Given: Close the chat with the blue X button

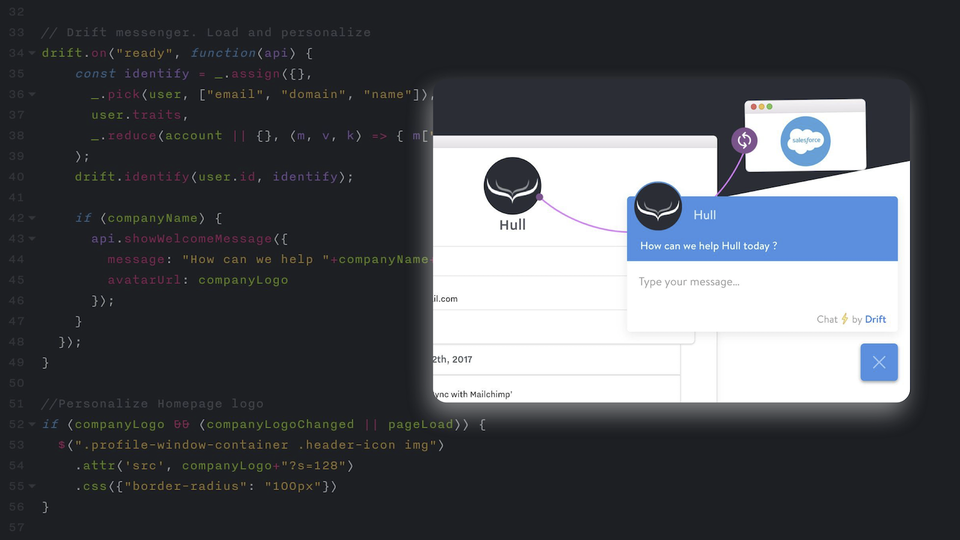Looking at the screenshot, I should tap(879, 362).
